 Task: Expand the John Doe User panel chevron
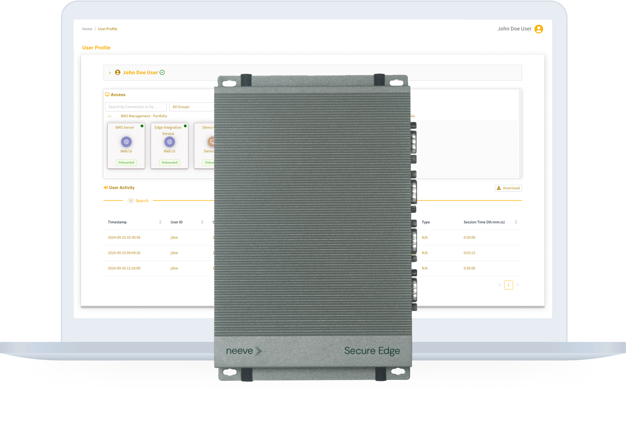click(110, 73)
